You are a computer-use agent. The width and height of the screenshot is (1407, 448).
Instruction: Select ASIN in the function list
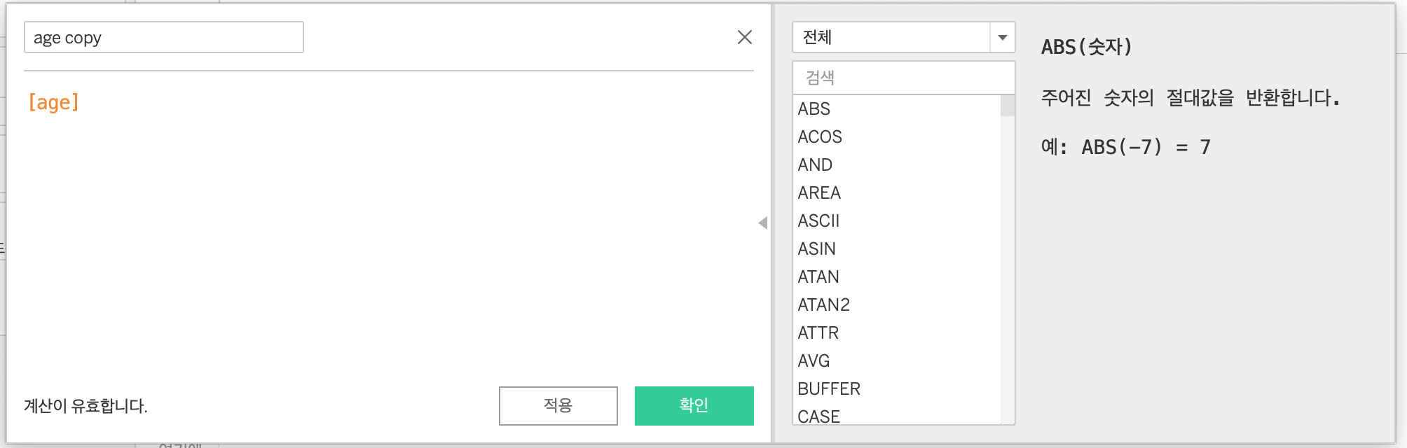click(897, 248)
